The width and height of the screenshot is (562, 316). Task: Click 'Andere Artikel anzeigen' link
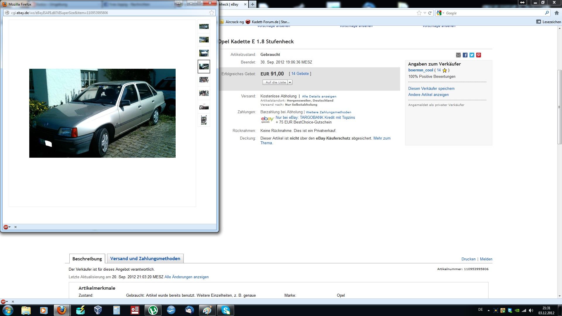coord(429,95)
